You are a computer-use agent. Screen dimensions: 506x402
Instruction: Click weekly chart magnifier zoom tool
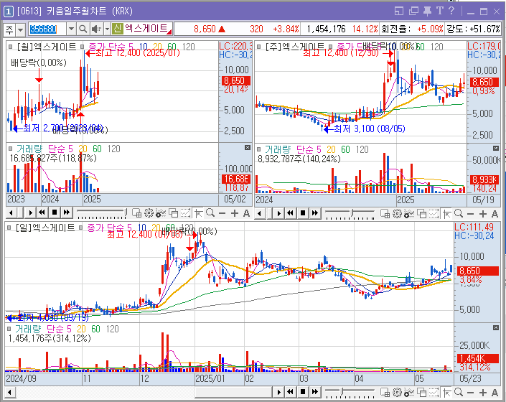tap(459, 213)
